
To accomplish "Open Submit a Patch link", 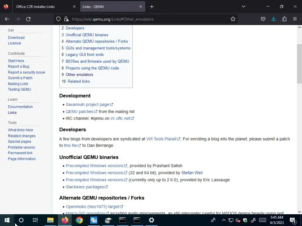I will [20, 78].
